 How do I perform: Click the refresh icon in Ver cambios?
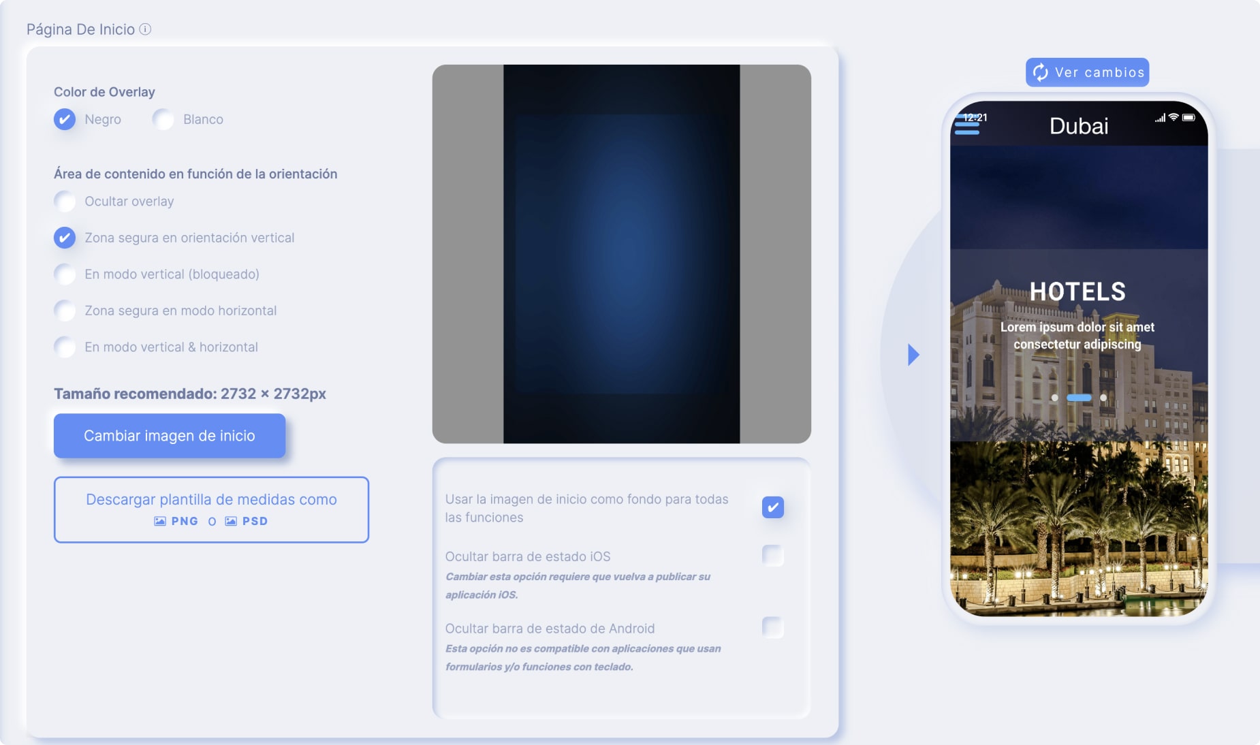point(1040,72)
